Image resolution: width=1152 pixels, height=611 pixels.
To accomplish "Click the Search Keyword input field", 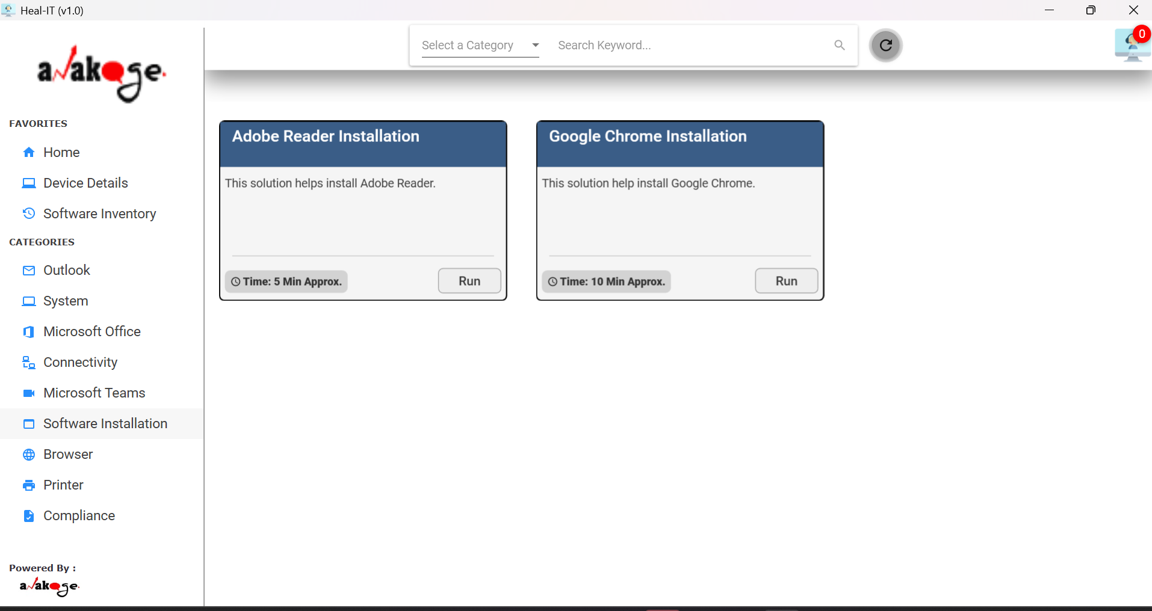I will [692, 45].
